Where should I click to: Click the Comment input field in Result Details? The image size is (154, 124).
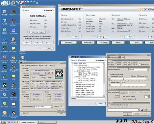[x=91, y=98]
